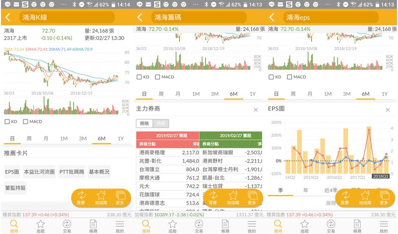Image resolution: width=398 pixels, height=234 pixels.
Task: Open 搜尋 in eps screen bottom bar
Action: tap(278, 227)
